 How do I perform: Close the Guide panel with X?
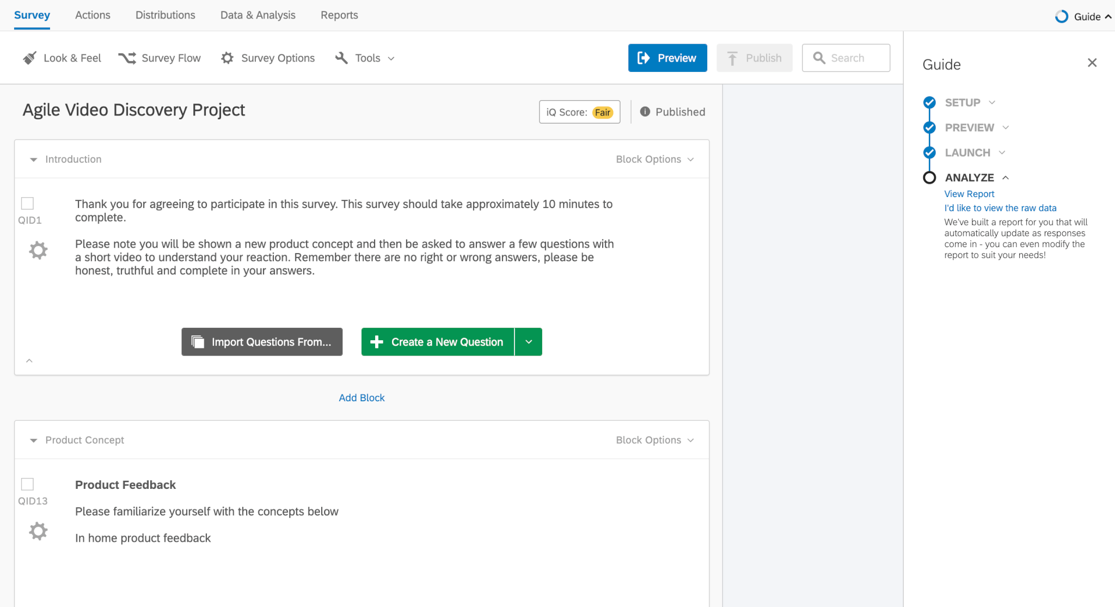(1092, 63)
